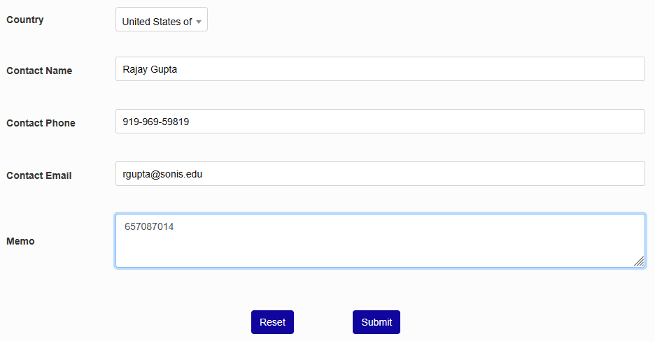Grab the Memo textarea resize handle

pos(639,261)
